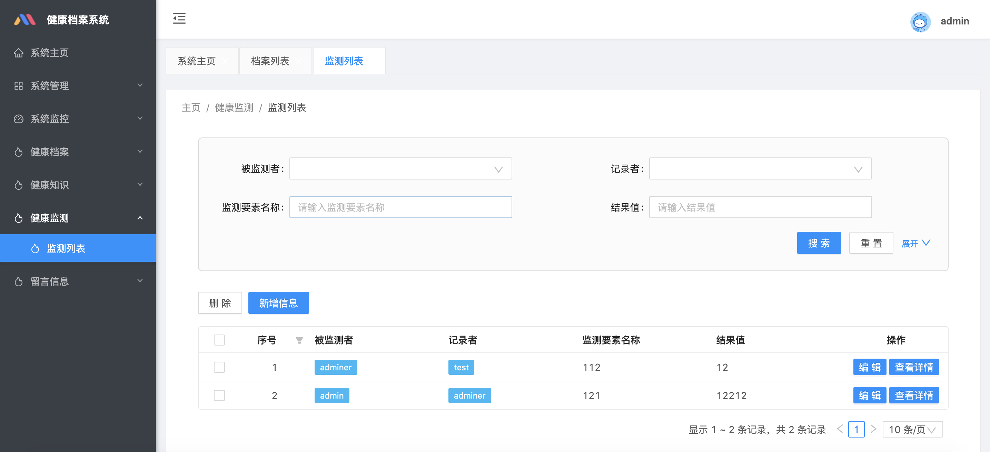Click the admin avatar icon

(x=920, y=21)
